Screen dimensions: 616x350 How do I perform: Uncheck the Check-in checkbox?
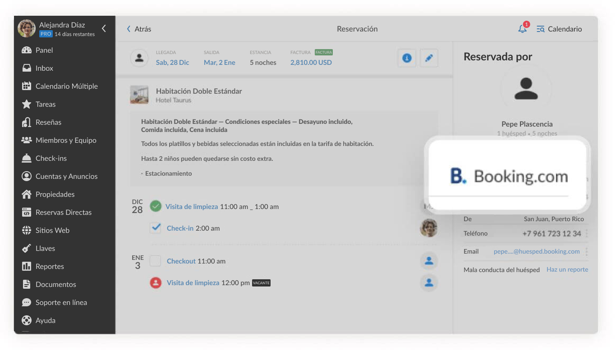pyautogui.click(x=156, y=228)
